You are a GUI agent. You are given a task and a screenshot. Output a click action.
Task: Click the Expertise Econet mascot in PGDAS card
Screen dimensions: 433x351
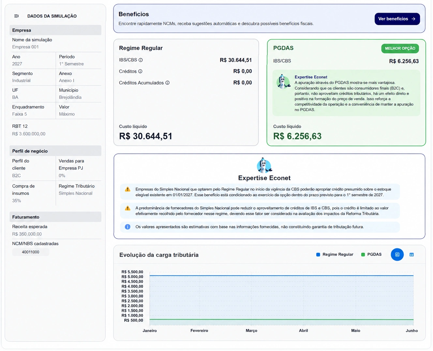pos(283,81)
